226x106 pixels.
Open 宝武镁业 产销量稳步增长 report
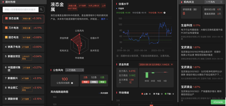click(x=202, y=94)
